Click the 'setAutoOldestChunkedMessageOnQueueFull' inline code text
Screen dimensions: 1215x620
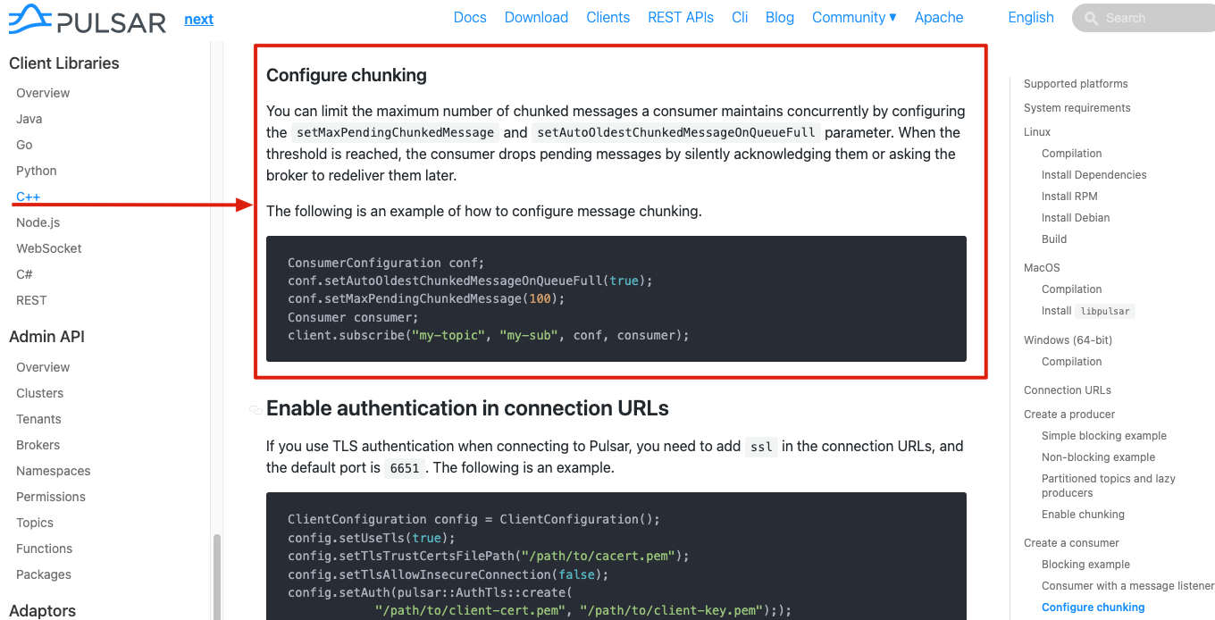[675, 133]
